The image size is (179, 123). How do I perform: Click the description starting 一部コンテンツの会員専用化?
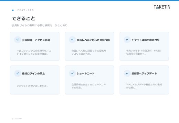(34, 52)
